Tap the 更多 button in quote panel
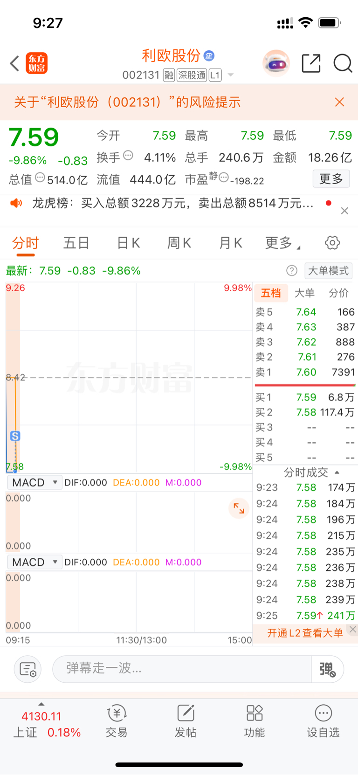358x775 pixels. coord(331,179)
